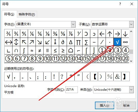The width and height of the screenshot is (138, 112).
Task: Choose the greater-than-or-equal ≥ symbol
Action: (63, 50)
